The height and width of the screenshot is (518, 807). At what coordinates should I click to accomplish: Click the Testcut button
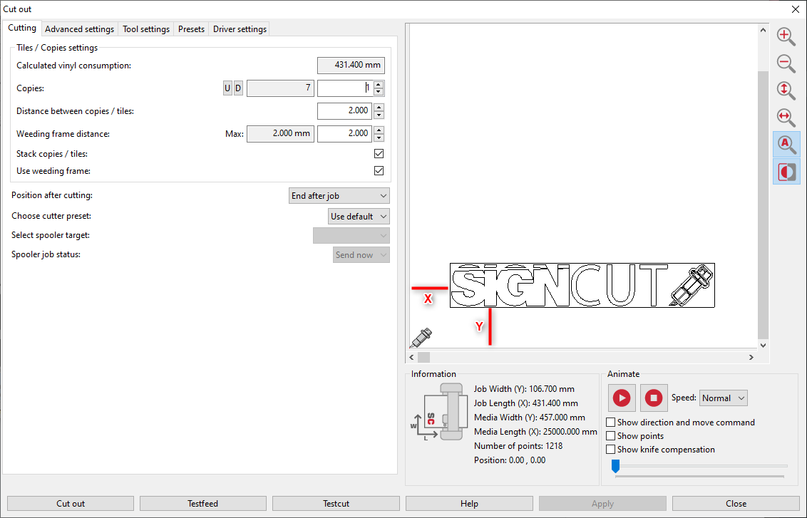pos(336,504)
